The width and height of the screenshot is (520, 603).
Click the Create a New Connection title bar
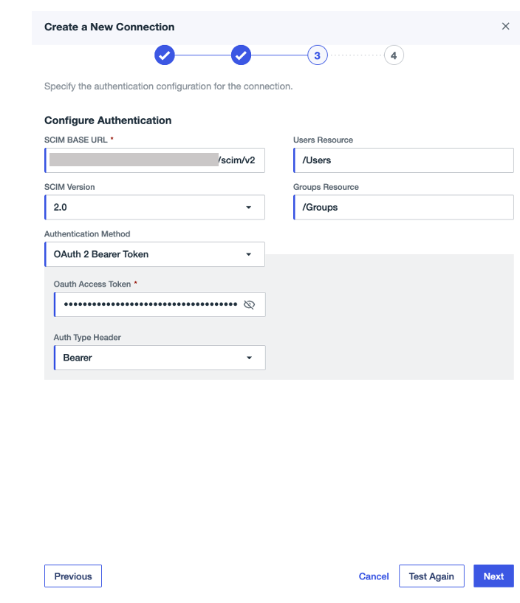click(109, 26)
